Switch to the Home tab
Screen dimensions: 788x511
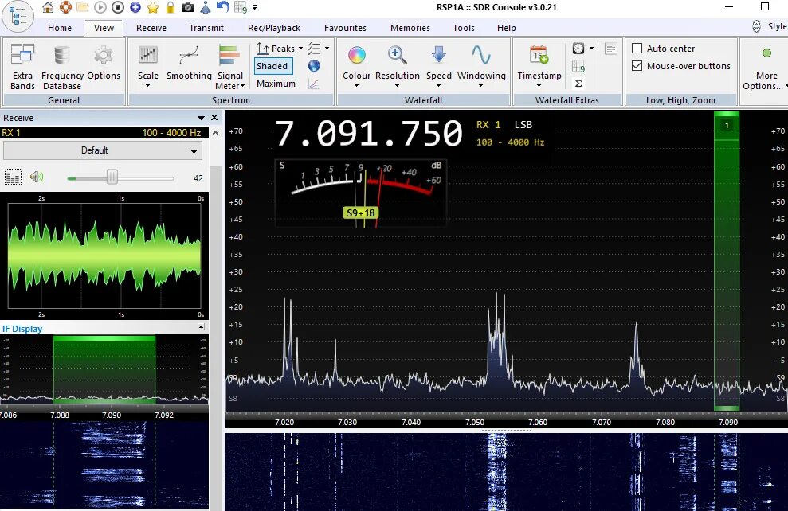(x=60, y=28)
